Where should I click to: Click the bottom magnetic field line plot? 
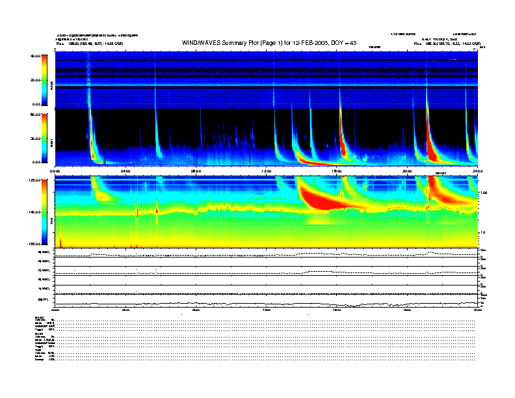click(267, 301)
